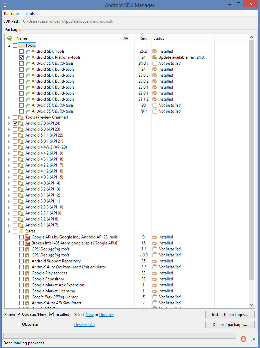Click the package icon for GPU Debugging tools 3.1
260x348 pixels.
27,249
